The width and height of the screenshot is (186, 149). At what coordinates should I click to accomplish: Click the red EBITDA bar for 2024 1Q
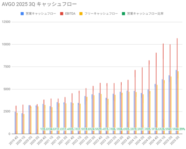coord(135,102)
